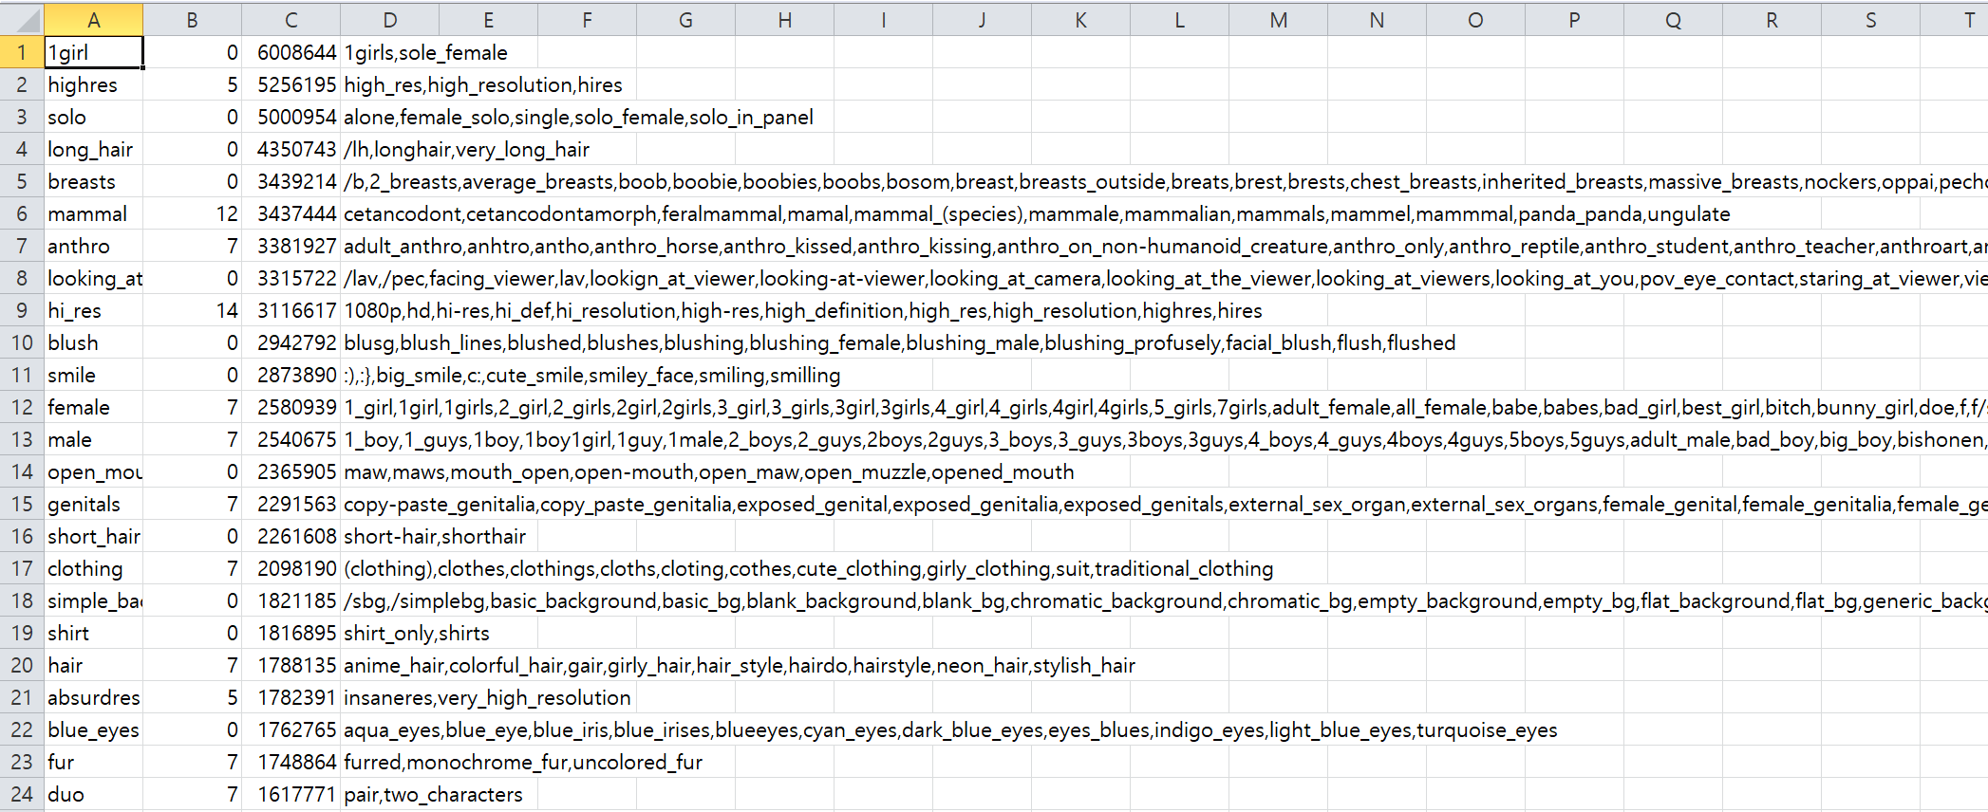Click cell containing 'shirt' in column A

(93, 633)
